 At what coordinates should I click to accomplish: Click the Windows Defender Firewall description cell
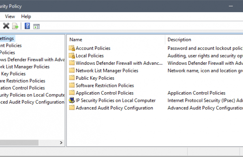(x=205, y=63)
